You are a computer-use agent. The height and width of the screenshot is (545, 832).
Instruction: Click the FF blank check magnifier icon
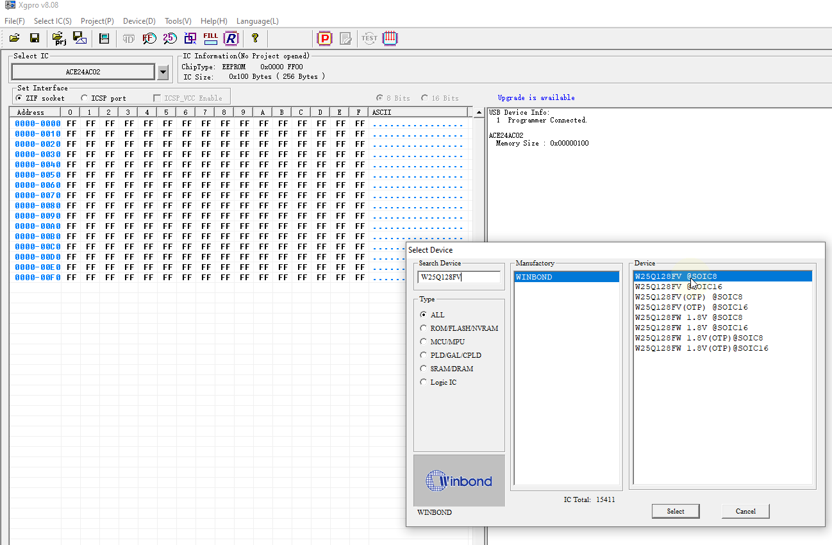tap(149, 38)
